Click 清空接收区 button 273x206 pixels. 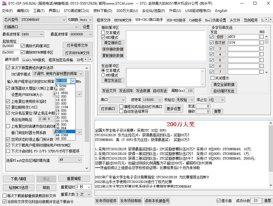pyautogui.click(x=113, y=43)
